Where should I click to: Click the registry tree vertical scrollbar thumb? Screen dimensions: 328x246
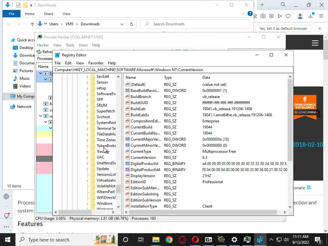119,189
